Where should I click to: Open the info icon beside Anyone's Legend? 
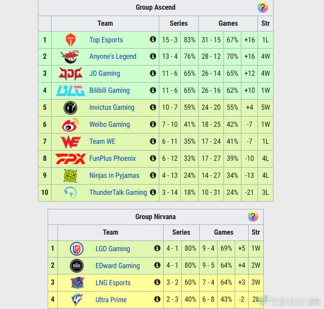153,56
